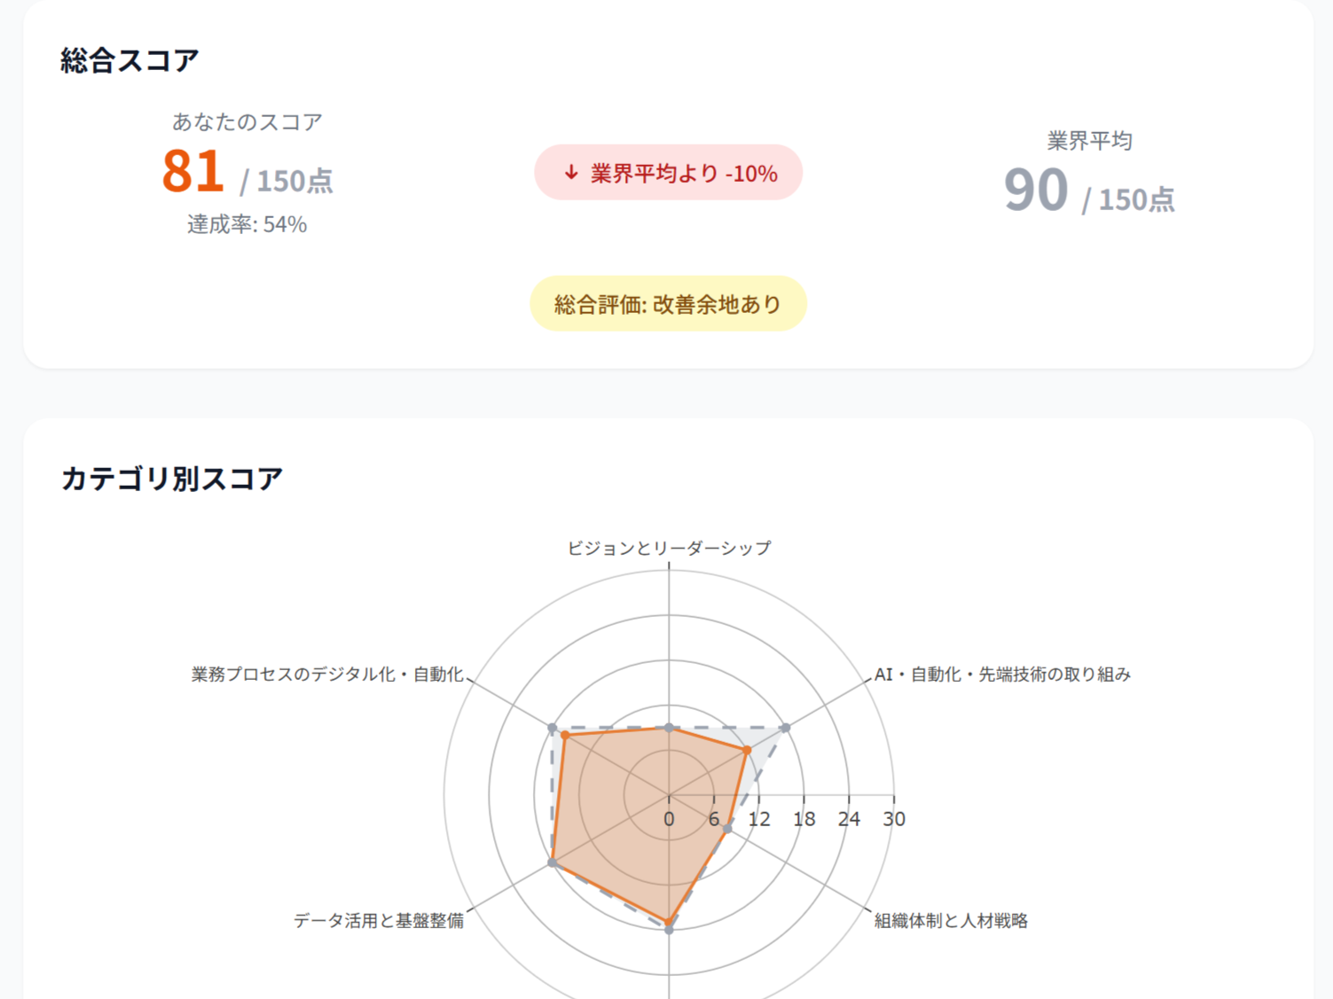
Task: Select the gray dashed-line point below the chart center
Action: coord(669,931)
